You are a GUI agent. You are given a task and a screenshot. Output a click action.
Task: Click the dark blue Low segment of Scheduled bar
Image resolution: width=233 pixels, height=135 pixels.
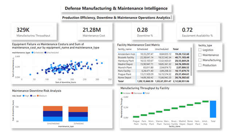pyautogui.click(x=78, y=115)
